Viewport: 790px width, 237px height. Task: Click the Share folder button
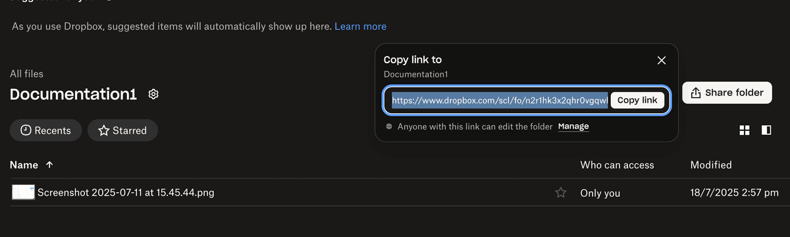[x=727, y=93]
